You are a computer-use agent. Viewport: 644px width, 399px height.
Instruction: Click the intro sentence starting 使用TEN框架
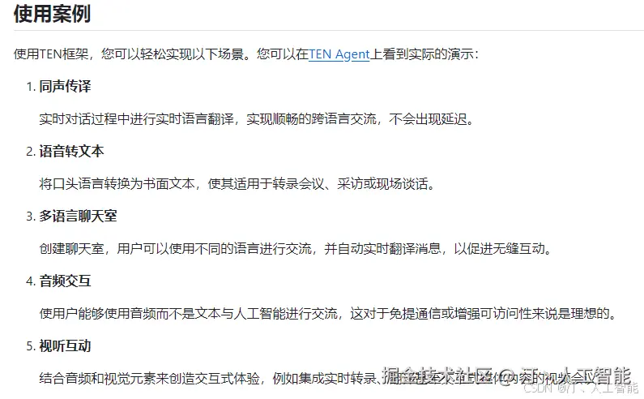pos(246,54)
